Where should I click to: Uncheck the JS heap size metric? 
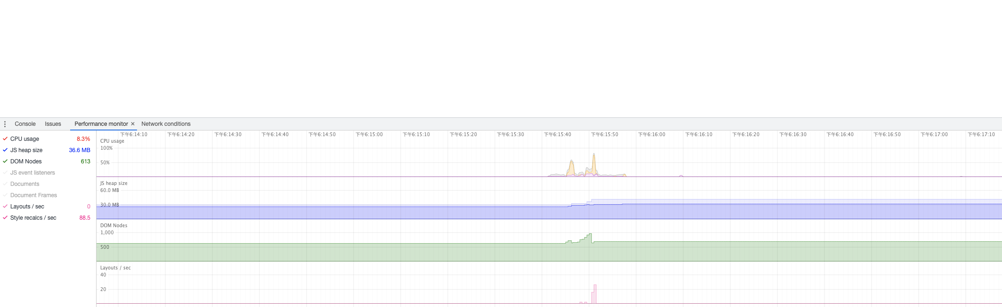[5, 150]
